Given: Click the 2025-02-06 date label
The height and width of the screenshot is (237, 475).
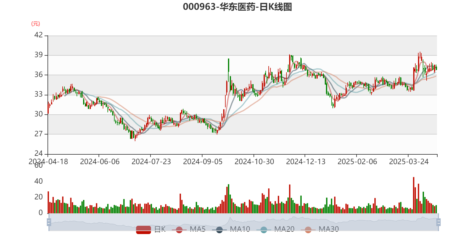Looking at the screenshot, I should 357,162.
